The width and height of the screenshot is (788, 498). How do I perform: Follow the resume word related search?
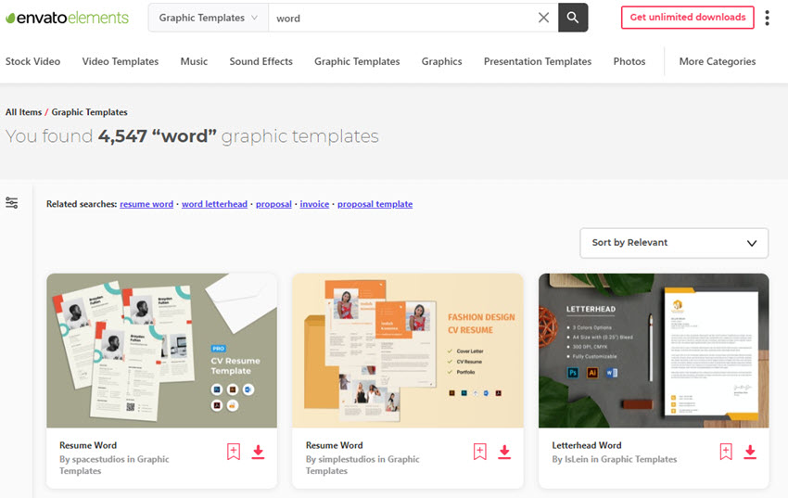(146, 204)
